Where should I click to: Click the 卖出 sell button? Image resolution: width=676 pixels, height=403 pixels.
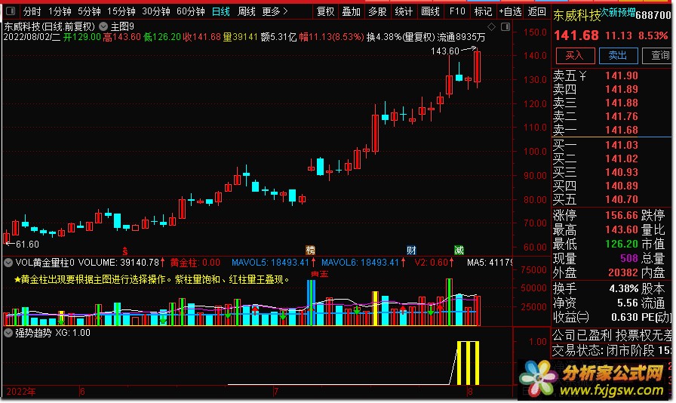pyautogui.click(x=618, y=56)
